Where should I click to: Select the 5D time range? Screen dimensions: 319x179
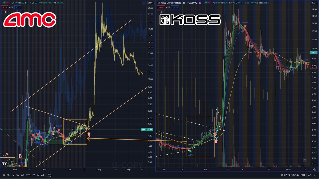click(x=8, y=175)
